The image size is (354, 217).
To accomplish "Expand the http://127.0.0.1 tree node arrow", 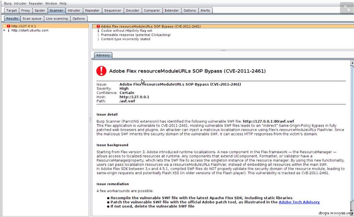I will click(x=4, y=26).
